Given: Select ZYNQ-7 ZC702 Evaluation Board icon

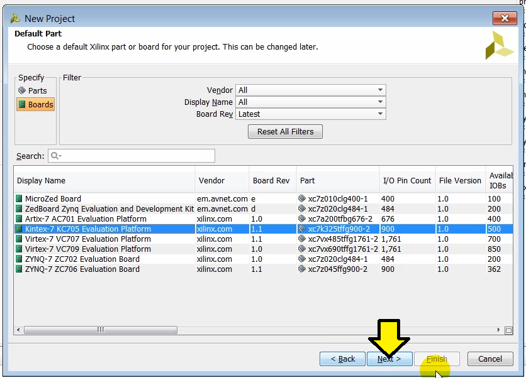Looking at the screenshot, I should 20,259.
